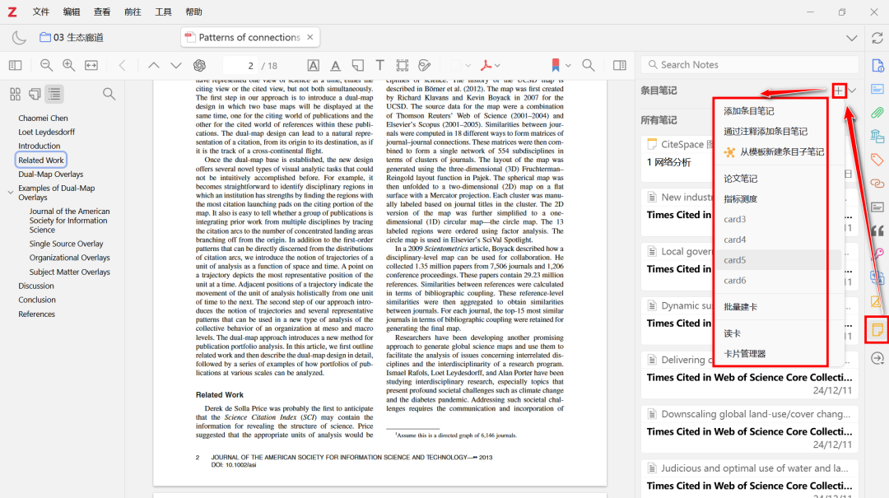
Task: Select the area selection annotation tool
Action: 402,65
